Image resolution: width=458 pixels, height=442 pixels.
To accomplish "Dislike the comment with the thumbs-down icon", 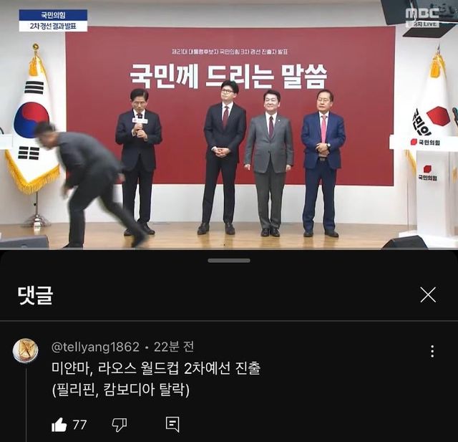I will coord(120,425).
